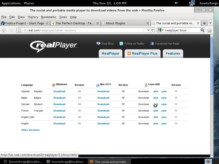
Task: Click the page scrollbar down arrow
Action: (x=212, y=156)
